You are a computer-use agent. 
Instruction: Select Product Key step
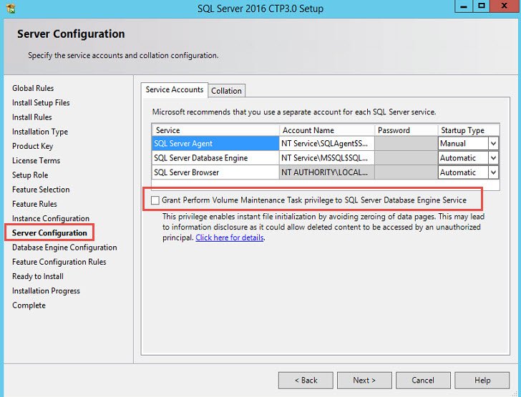[x=33, y=146]
